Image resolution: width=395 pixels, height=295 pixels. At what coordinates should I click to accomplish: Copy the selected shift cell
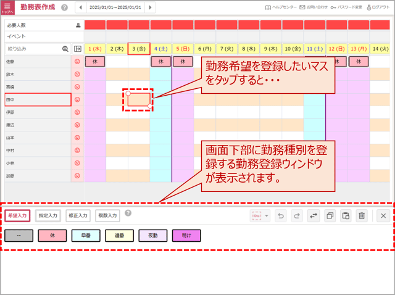tap(330, 215)
